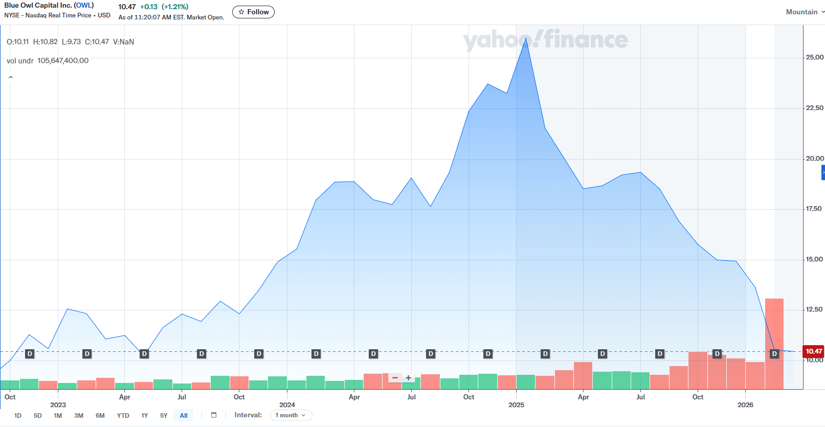825x427 pixels.
Task: Select the August 2025 dividend D marker
Action: click(660, 354)
